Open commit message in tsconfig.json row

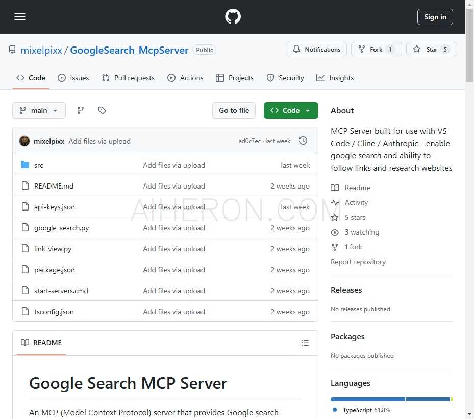coord(174,312)
